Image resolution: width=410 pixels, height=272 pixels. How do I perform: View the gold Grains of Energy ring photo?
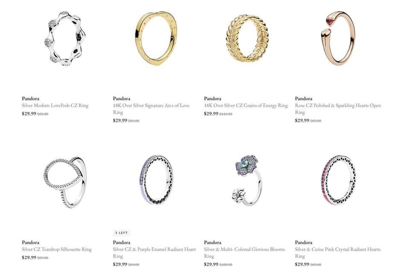pos(247,38)
